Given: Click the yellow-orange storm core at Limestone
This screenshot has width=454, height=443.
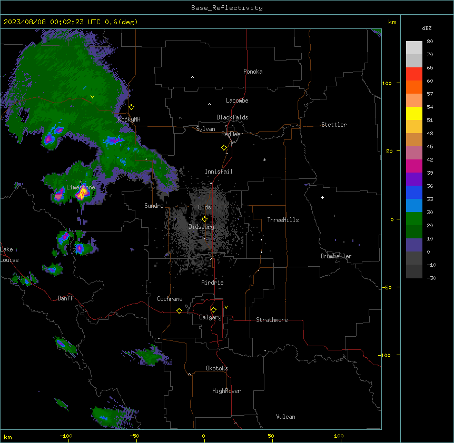Looking at the screenshot, I should click(83, 194).
